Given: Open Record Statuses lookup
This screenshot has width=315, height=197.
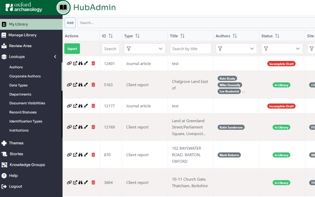Looking at the screenshot, I should 23,112.
